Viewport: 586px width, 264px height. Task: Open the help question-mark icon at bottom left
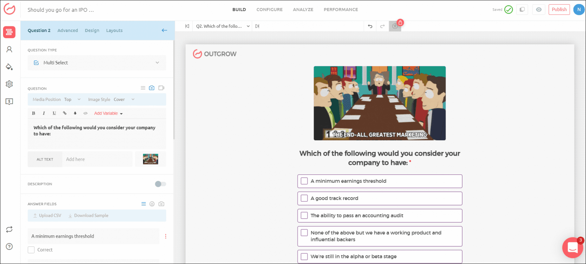pos(9,246)
